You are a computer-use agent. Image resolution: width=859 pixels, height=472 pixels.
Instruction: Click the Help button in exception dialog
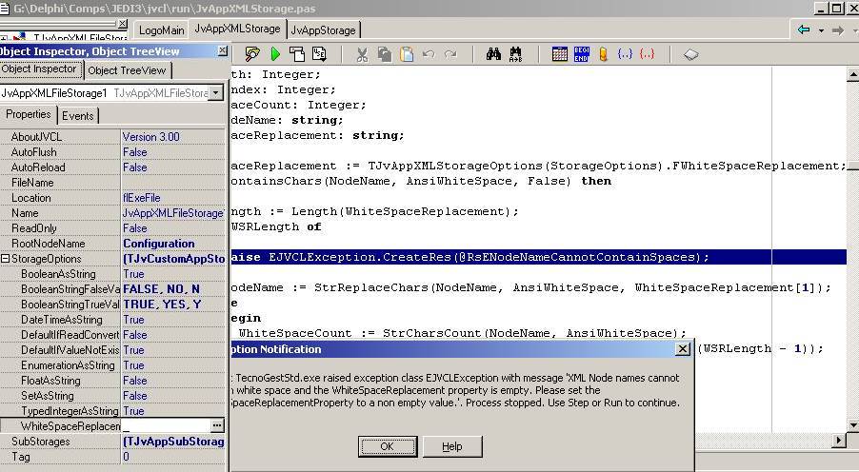451,446
